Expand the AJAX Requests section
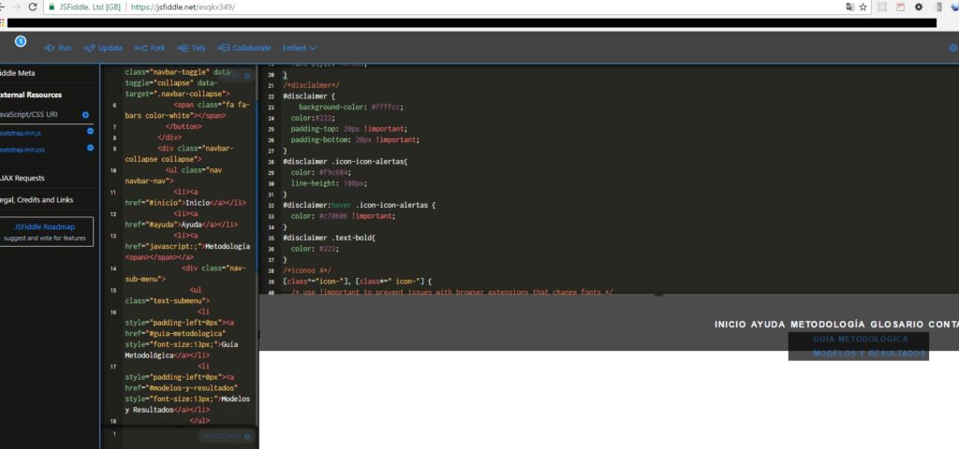This screenshot has height=449, width=959. coord(30,178)
